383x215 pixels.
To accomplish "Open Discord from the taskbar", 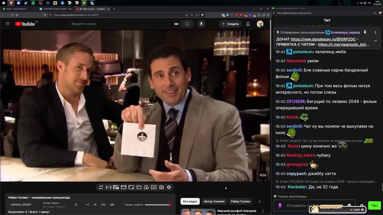I will 18,3.
